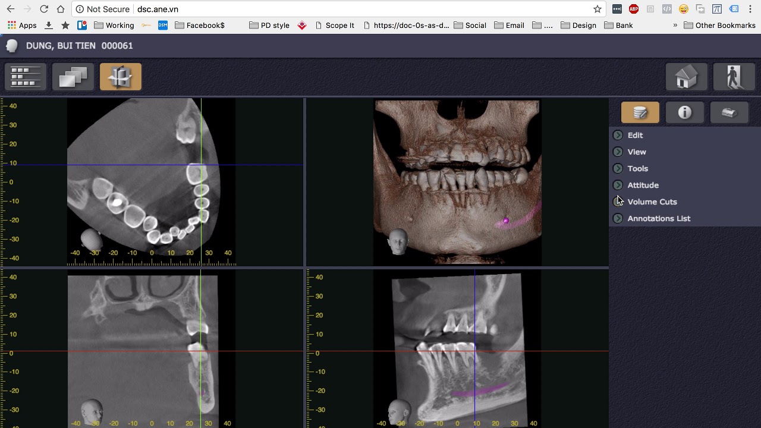The image size is (761, 428).
Task: Show hidden bookmarks with the » chevron
Action: (x=675, y=26)
